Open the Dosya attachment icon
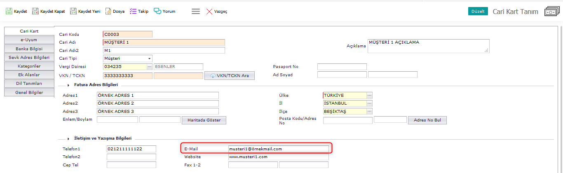The height and width of the screenshot is (173, 563). coord(108,12)
